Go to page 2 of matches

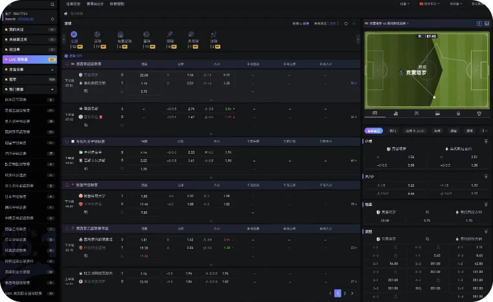pos(345,293)
